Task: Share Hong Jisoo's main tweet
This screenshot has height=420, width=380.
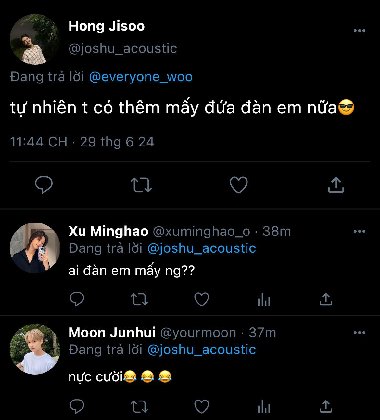Action: [336, 185]
